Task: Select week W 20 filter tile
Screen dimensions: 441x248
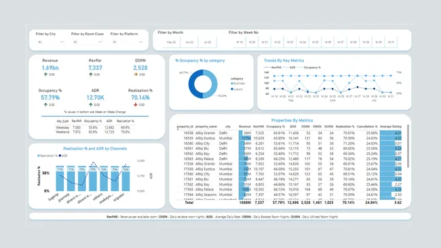Action: click(252, 42)
